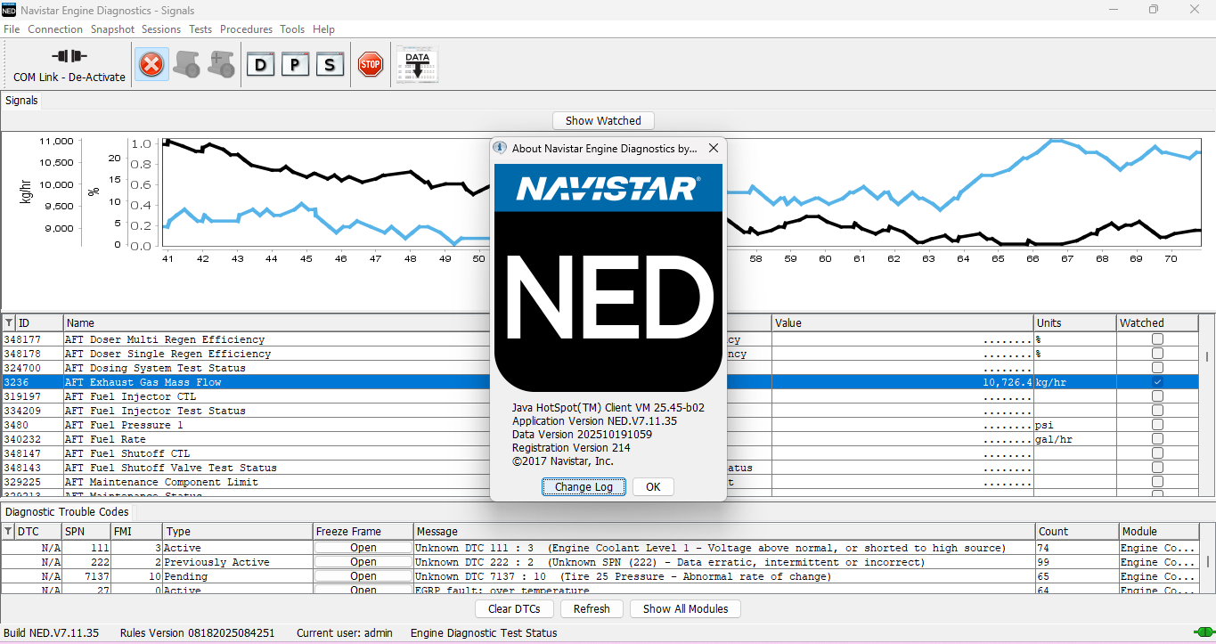
Task: Open Freeze Frame for SPN 111 row
Action: coord(363,548)
